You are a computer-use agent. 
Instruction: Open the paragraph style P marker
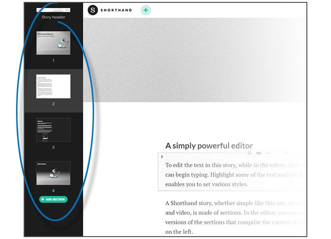[x=162, y=157]
